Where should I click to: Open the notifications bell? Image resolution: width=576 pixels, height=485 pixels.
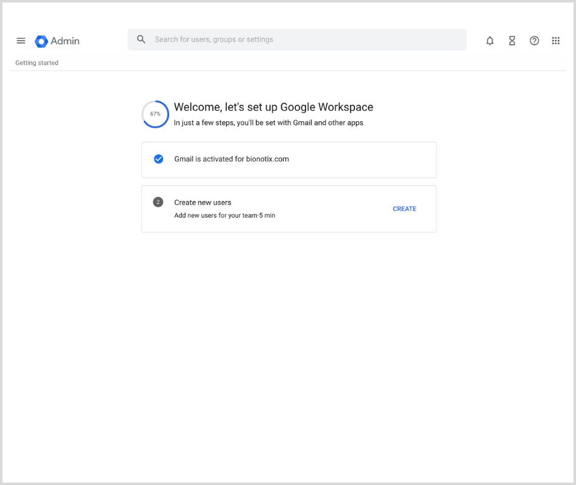pos(490,41)
